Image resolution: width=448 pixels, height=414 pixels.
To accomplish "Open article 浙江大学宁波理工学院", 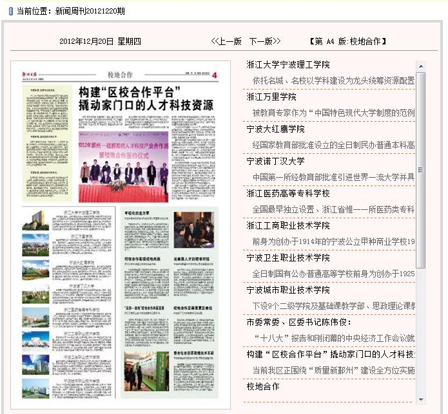I will click(x=288, y=65).
